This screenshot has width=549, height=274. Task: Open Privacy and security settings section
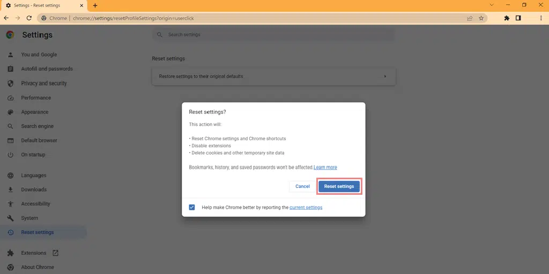[x=44, y=83]
